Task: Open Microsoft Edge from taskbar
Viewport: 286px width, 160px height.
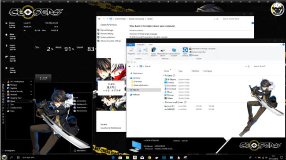Action: [x=113, y=157]
